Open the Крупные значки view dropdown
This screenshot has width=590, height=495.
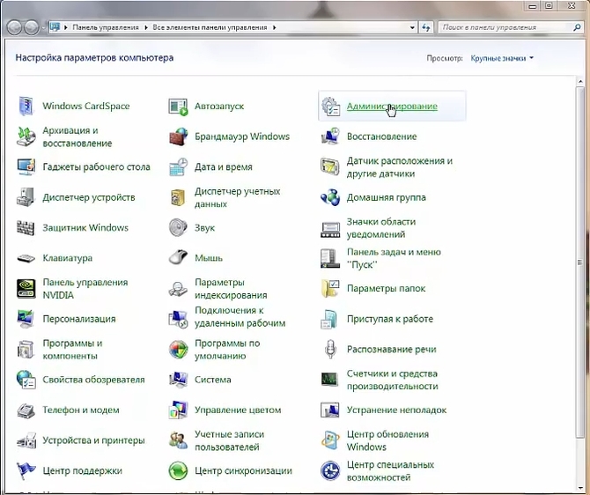point(502,58)
